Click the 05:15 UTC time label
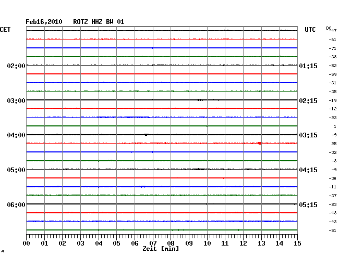The width and height of the screenshot is (339, 257). pos(308,204)
